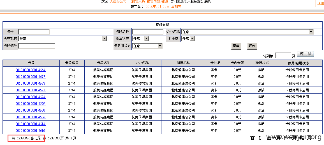324x145 pixels.
Task: Open card link 0010 0000 0001 4614
Action: tap(31, 124)
